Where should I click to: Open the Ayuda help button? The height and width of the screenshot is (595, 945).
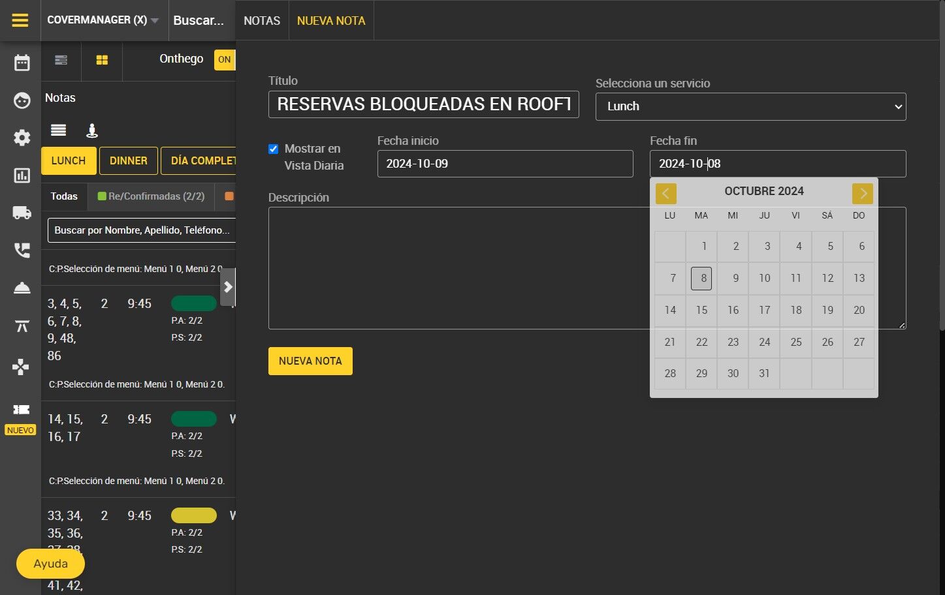point(50,564)
